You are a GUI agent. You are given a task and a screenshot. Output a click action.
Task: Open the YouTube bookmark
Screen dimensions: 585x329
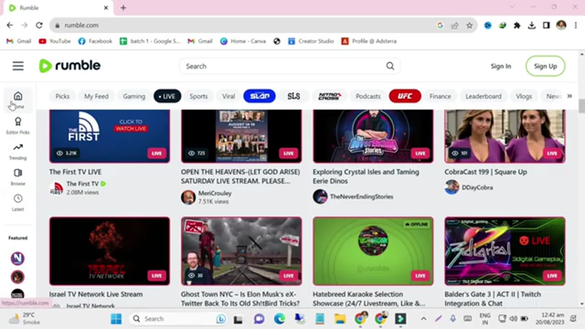tap(54, 41)
